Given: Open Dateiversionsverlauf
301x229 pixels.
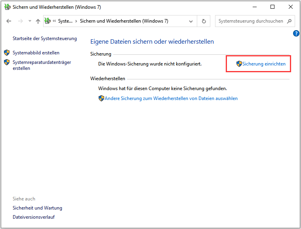Looking at the screenshot, I should pos(34,217).
